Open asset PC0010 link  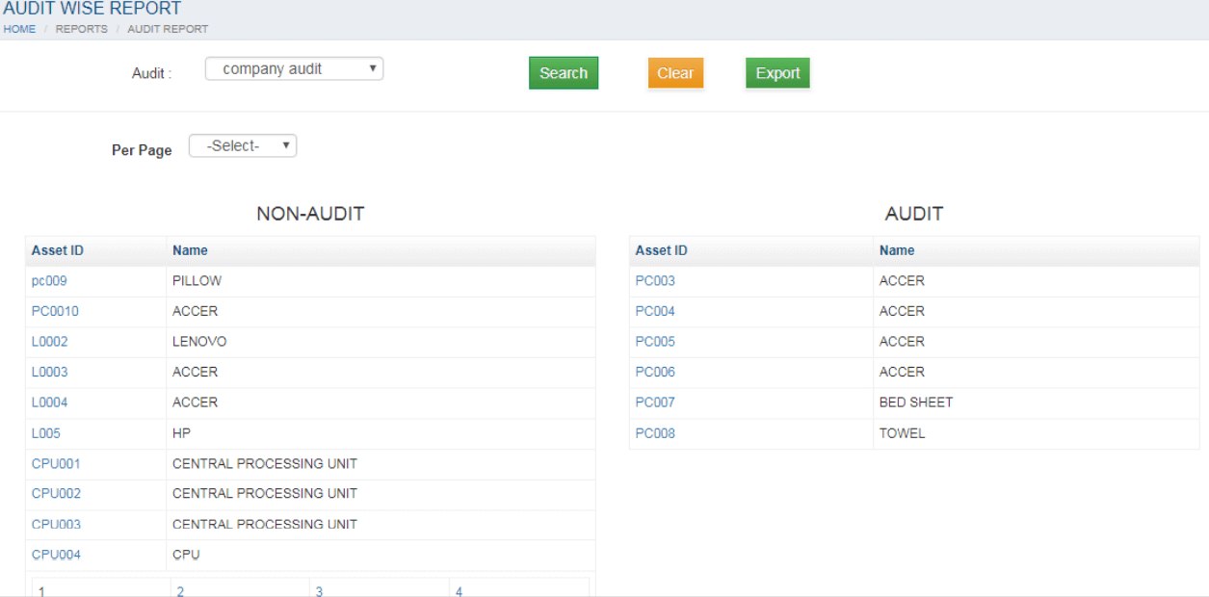click(x=55, y=311)
